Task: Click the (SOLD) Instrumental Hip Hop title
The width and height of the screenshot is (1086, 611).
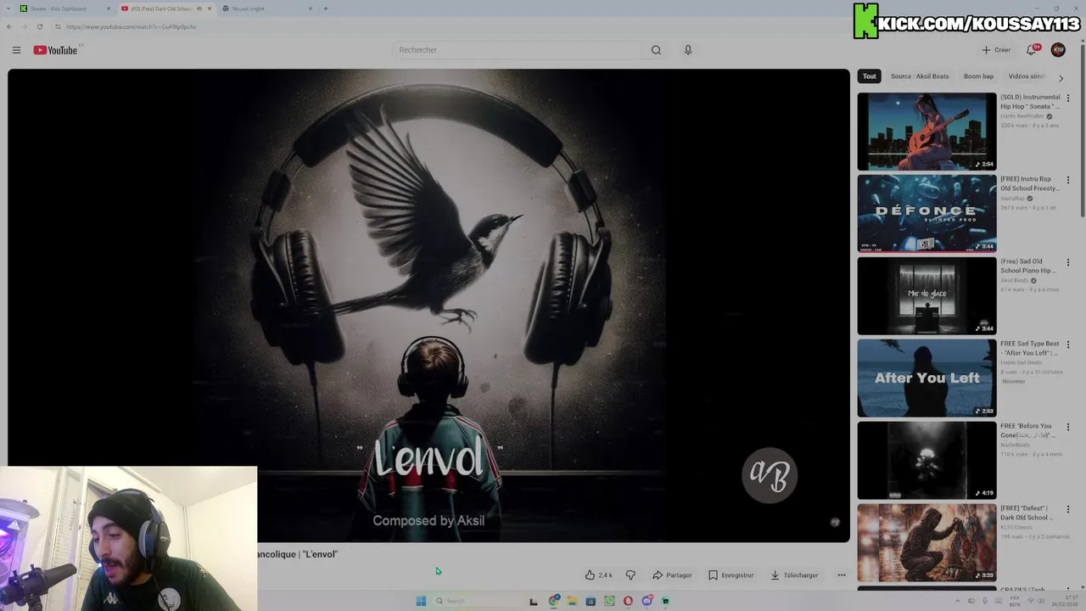Action: (1030, 102)
